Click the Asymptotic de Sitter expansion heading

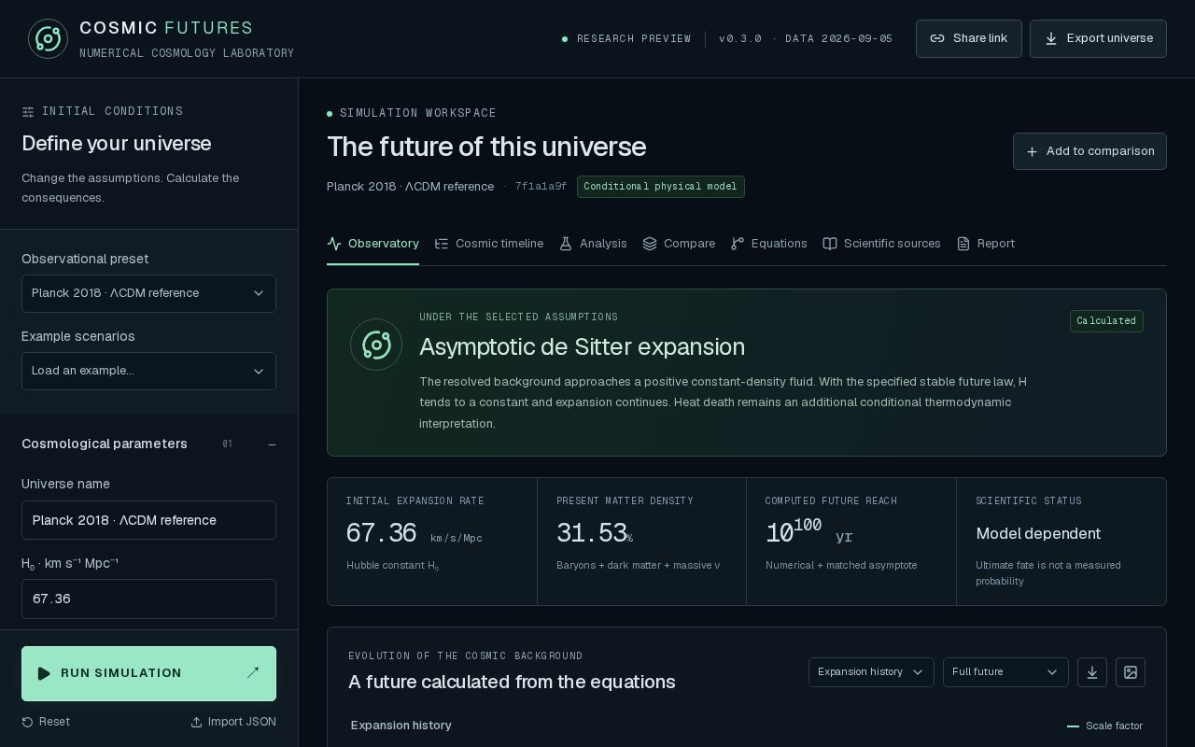582,346
